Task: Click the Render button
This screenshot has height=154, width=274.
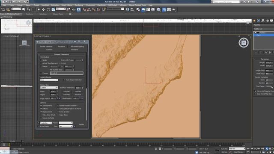Action: [x=81, y=124]
